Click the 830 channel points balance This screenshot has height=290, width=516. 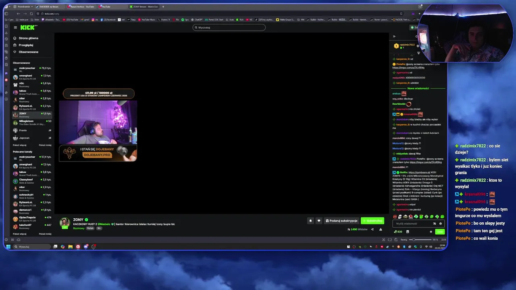coord(398,232)
